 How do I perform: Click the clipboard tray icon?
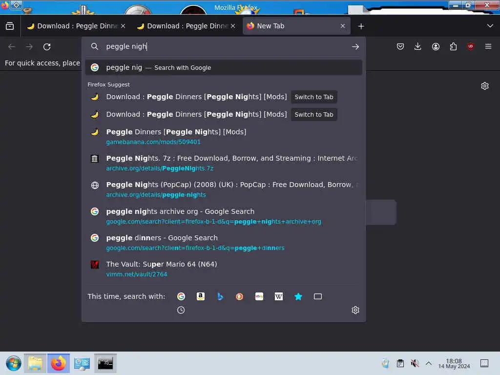pyautogui.click(x=400, y=363)
